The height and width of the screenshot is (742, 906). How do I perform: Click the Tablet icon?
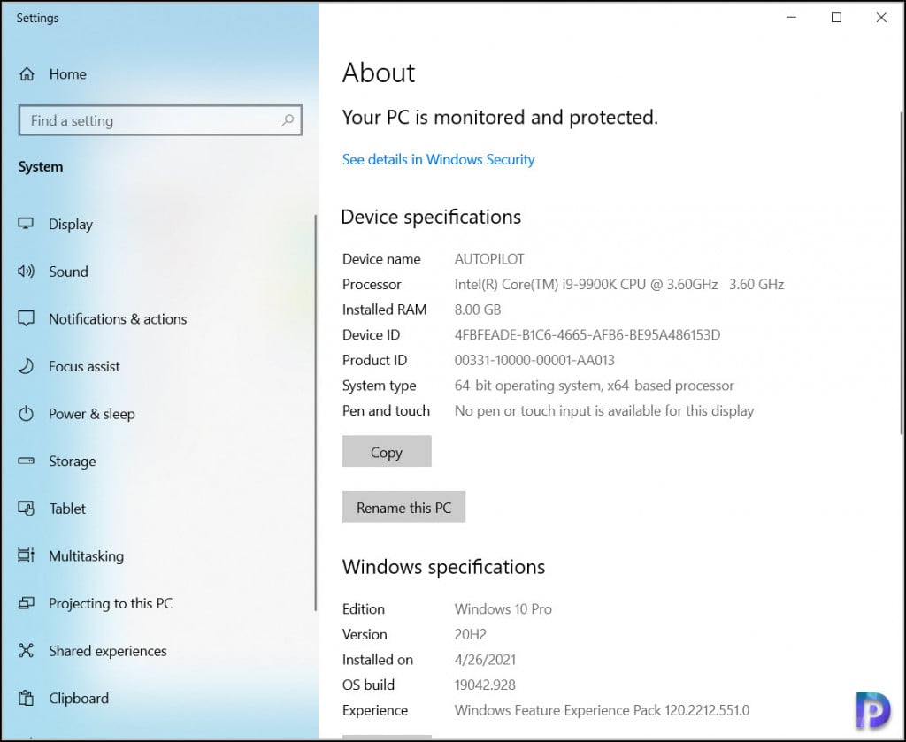[x=26, y=509]
